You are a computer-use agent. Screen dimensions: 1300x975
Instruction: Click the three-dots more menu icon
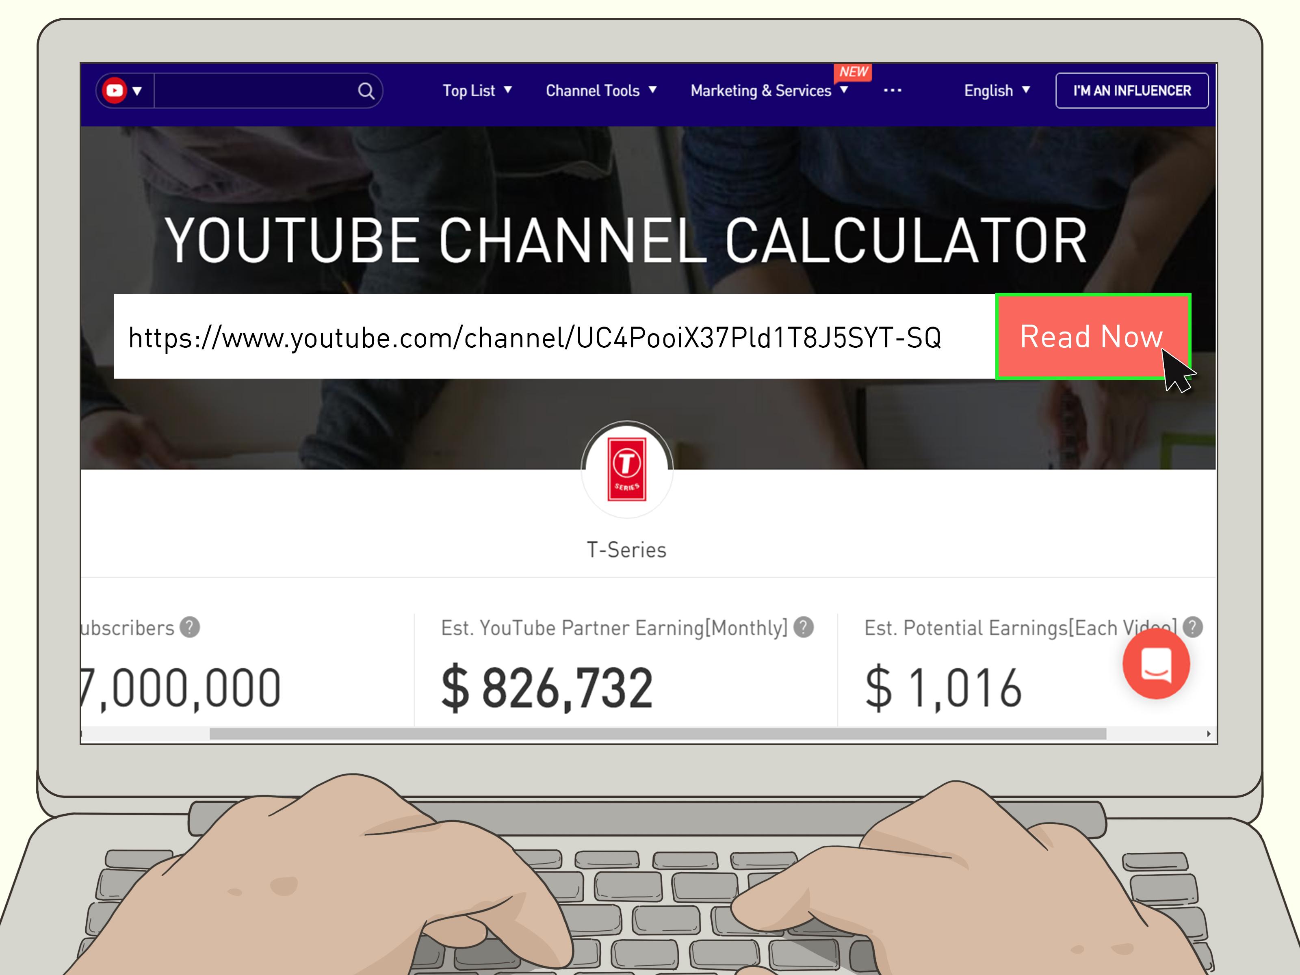(892, 91)
